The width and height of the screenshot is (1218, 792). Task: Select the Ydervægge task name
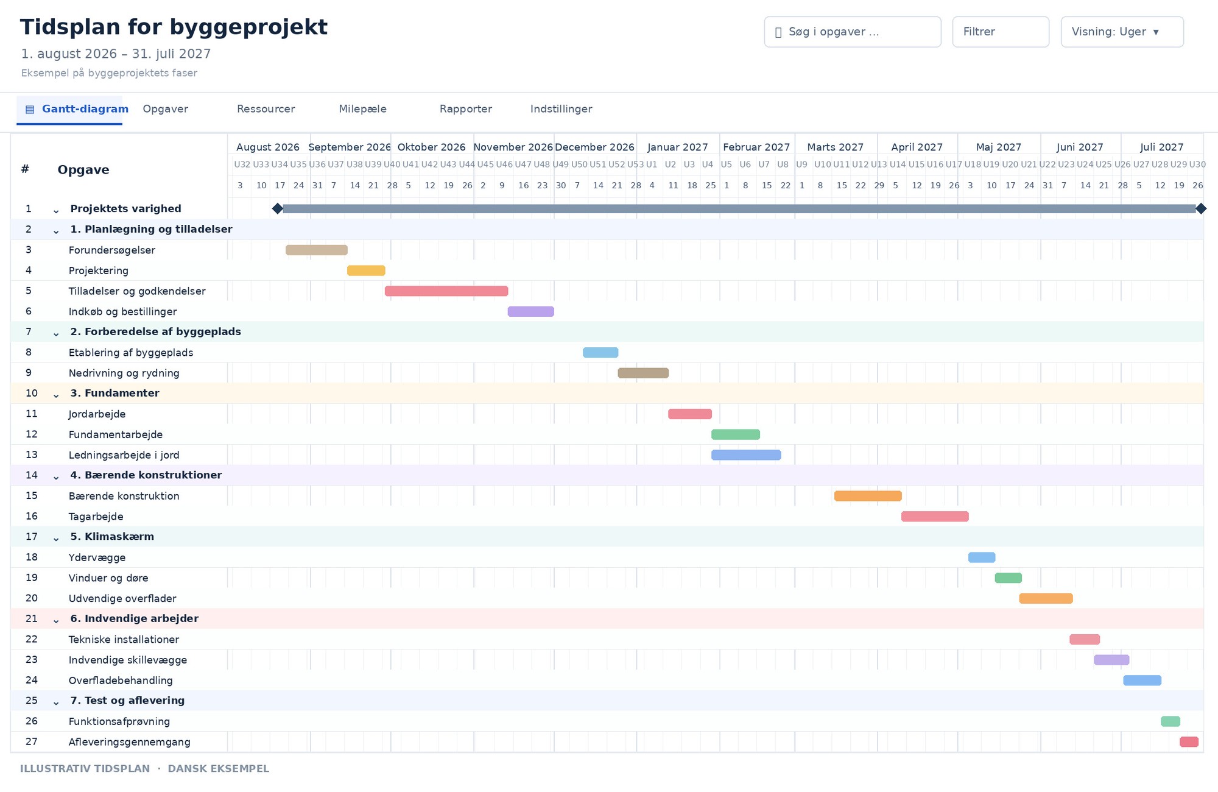click(97, 557)
